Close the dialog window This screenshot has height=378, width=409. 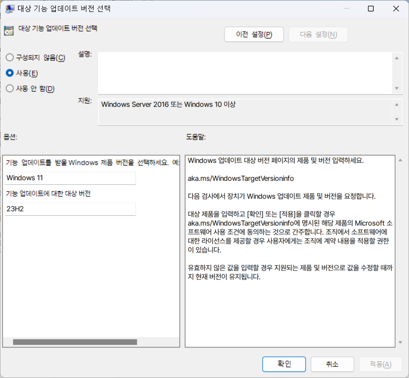click(x=396, y=9)
